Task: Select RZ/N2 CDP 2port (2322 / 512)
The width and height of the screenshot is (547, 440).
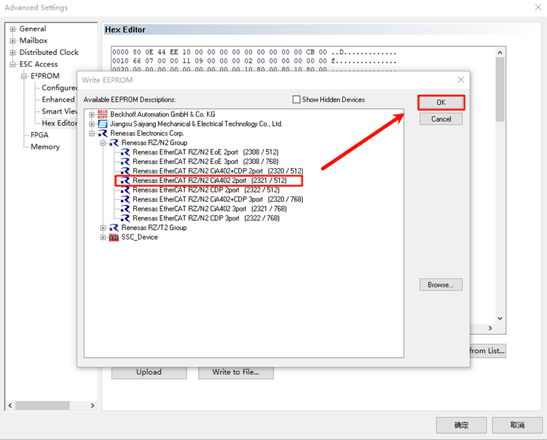Action: [206, 190]
